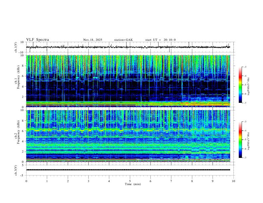
Task: Click the "station=GAK" header label
Action: click(123, 40)
